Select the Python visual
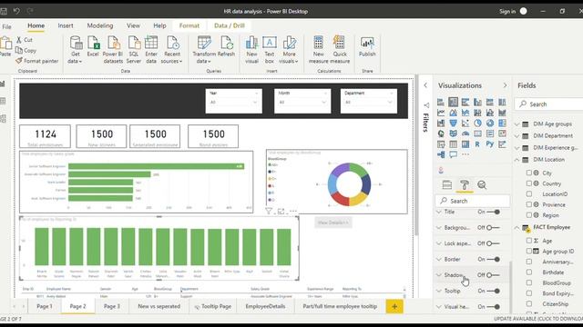Screen dimensions: 583x327 pyautogui.click(x=490, y=144)
